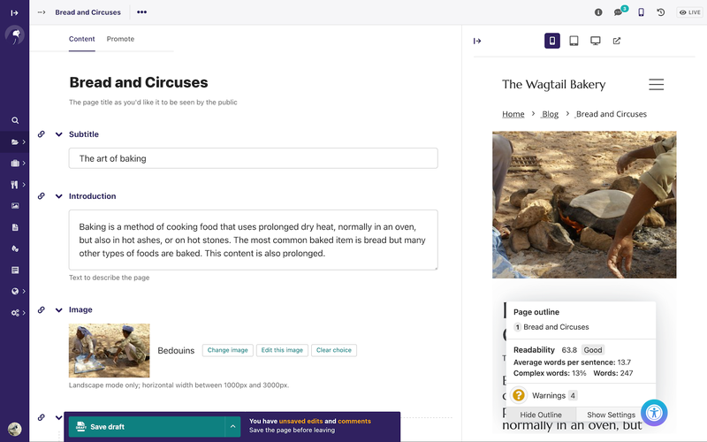Click the Change image button
Image resolution: width=707 pixels, height=442 pixels.
coord(228,350)
